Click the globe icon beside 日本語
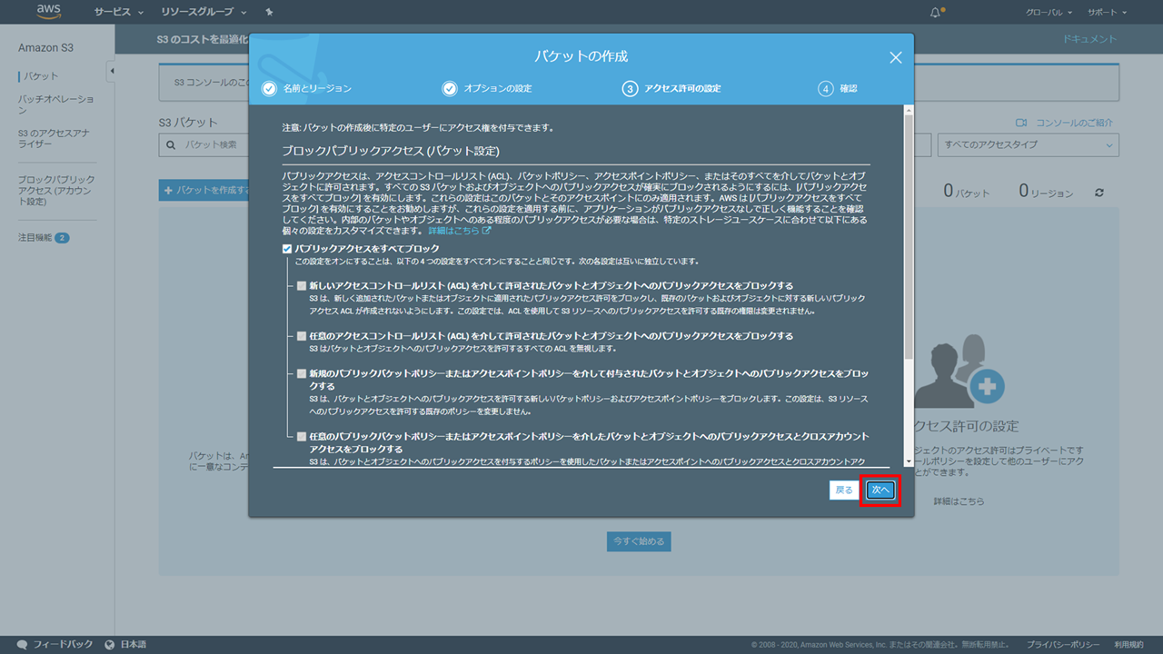Image resolution: width=1163 pixels, height=654 pixels. (x=110, y=644)
